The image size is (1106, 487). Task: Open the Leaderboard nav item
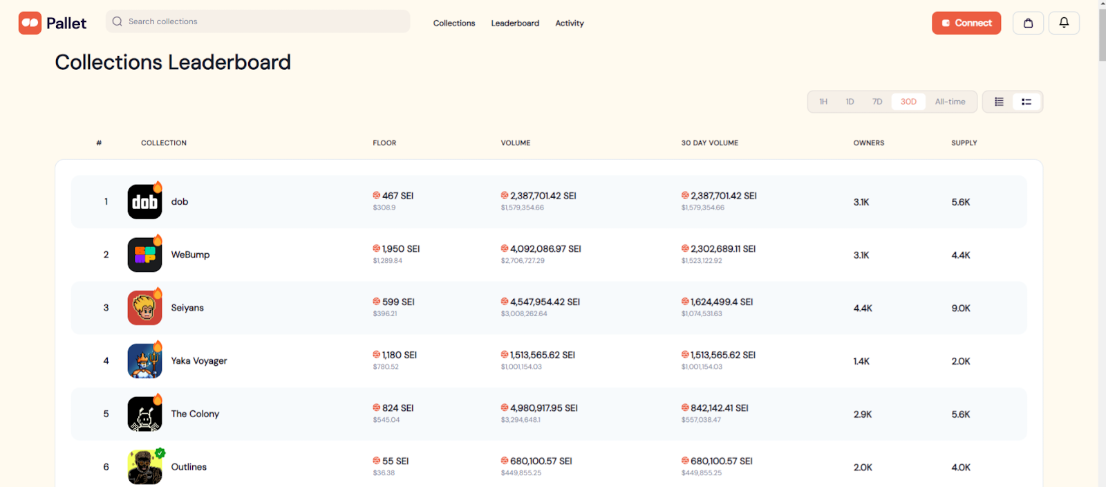pos(515,23)
